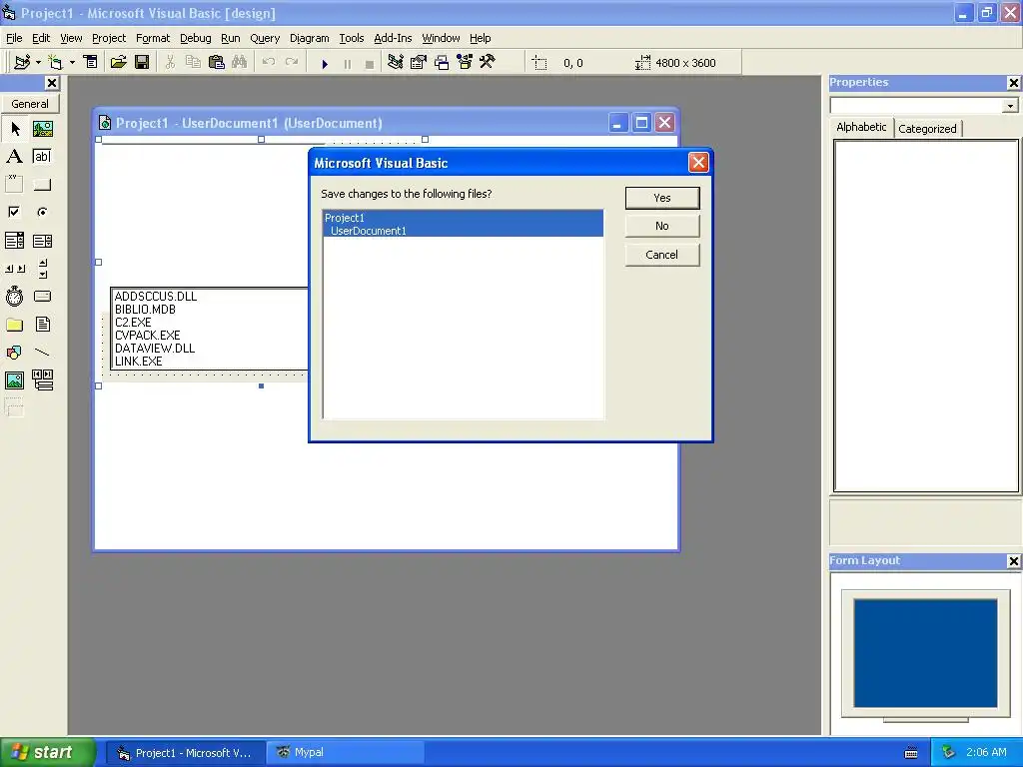
Task: Open the Project menu
Action: pos(108,38)
